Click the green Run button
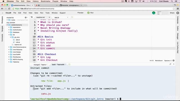Image resolution: width=180 pixels, height=101 pixels. [90, 13]
